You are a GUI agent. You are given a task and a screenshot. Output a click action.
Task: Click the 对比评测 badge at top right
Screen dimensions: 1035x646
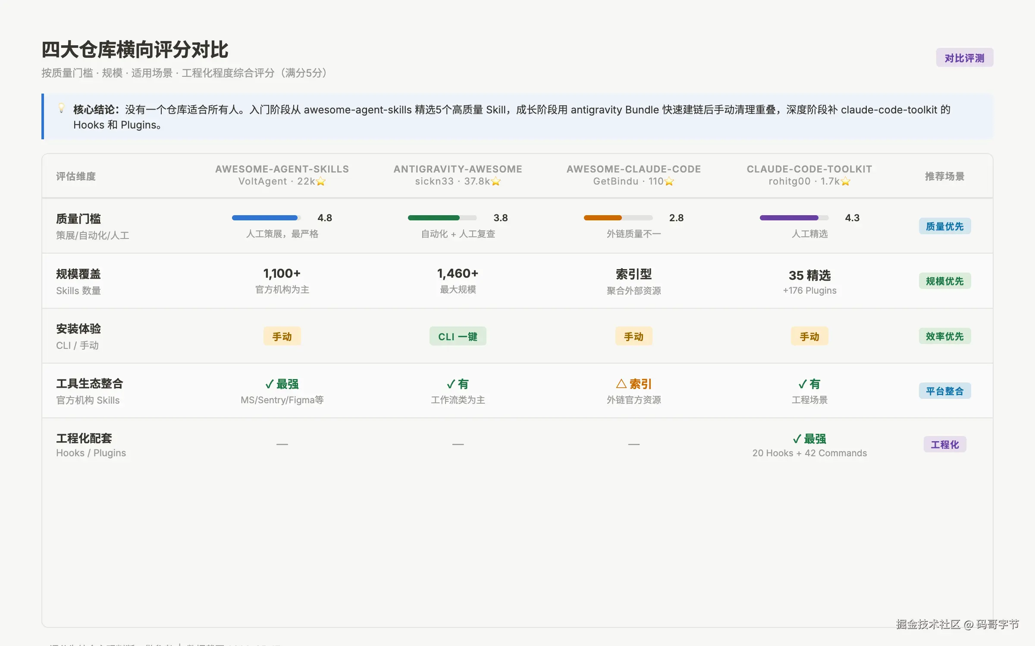pos(965,58)
